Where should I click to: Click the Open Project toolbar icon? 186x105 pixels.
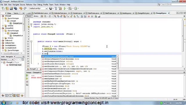(x=11, y=8)
